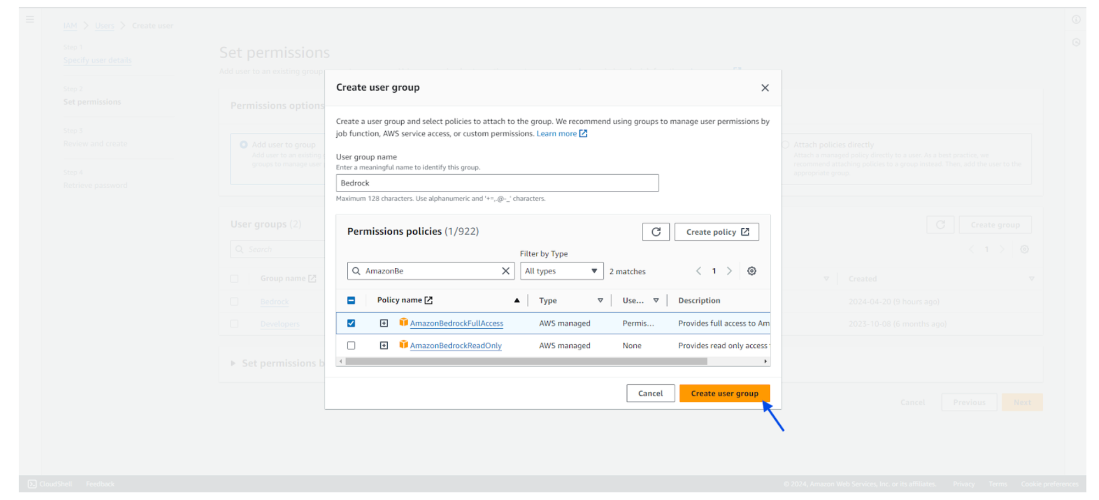Close the Create user group dialog
Viewport: 1099px width, 500px height.
764,88
